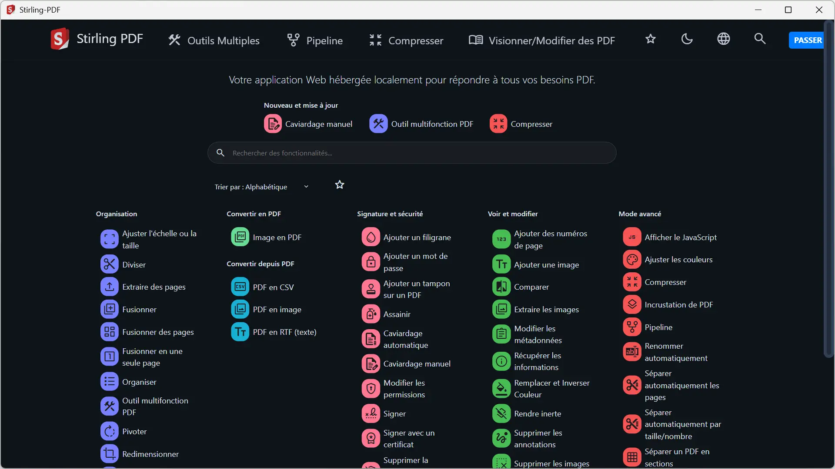Click the navbar search magnifier icon

[760, 39]
